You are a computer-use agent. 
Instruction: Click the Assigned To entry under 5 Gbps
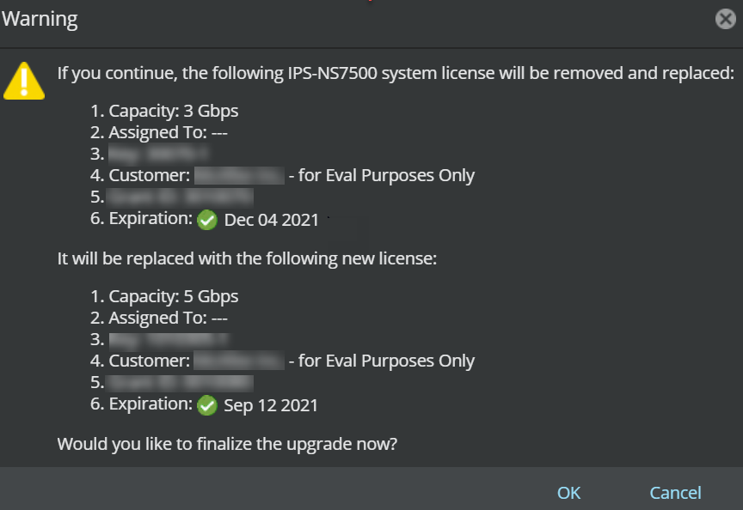point(159,318)
